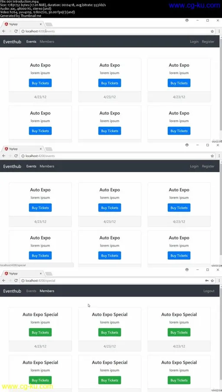222x392 pixels.
Task: Click the site info icon in the middle frame
Action: (x=23, y=156)
